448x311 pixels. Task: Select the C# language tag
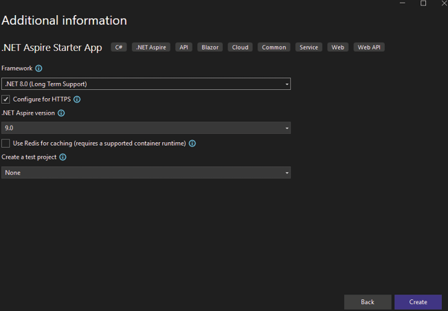(119, 47)
